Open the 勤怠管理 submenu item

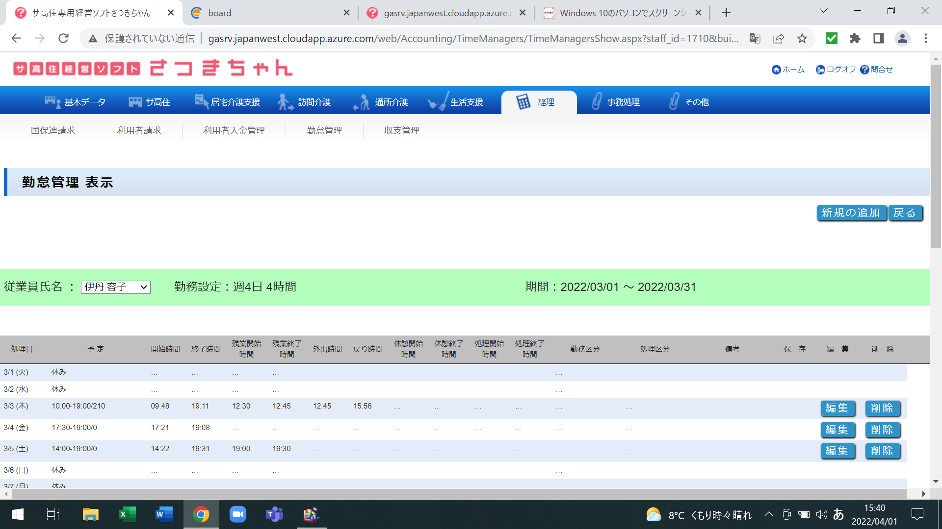pyautogui.click(x=324, y=130)
